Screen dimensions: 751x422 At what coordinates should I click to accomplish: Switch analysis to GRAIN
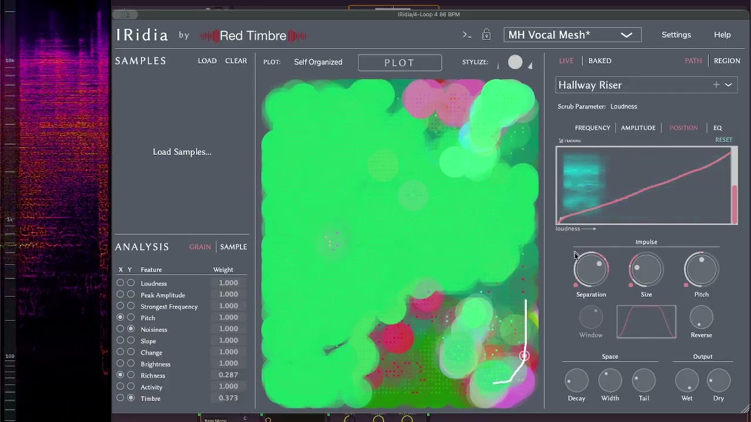[x=200, y=247]
